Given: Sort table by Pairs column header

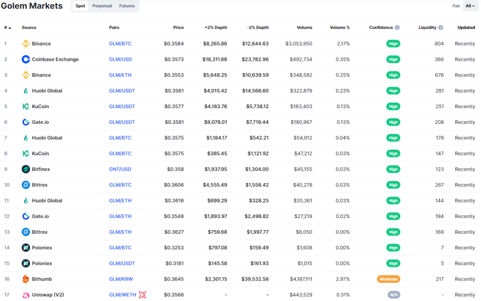Looking at the screenshot, I should click(x=114, y=28).
